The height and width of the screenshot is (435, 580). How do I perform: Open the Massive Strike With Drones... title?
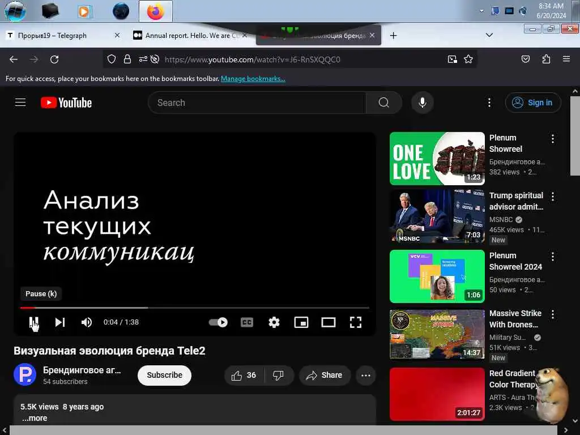click(x=515, y=319)
